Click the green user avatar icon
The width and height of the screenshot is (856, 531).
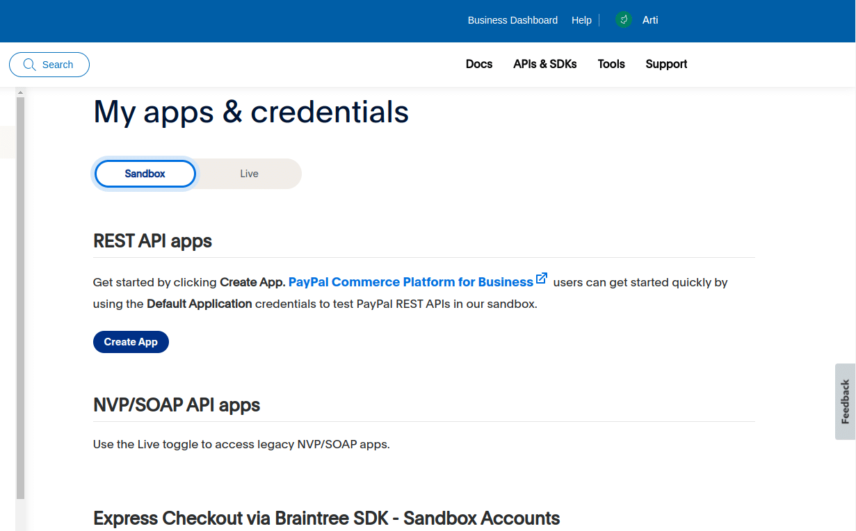point(624,19)
